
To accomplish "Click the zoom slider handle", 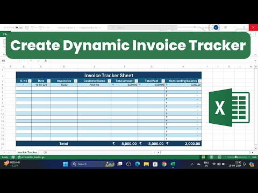I will tap(236, 157).
